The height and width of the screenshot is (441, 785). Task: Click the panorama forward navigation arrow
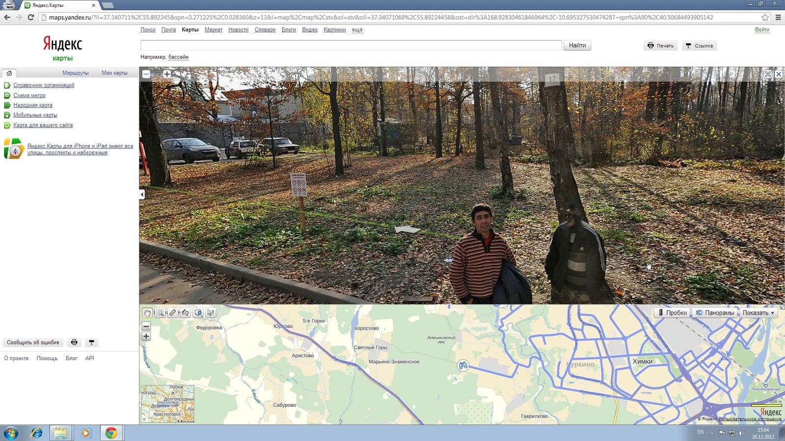pyautogui.click(x=408, y=229)
